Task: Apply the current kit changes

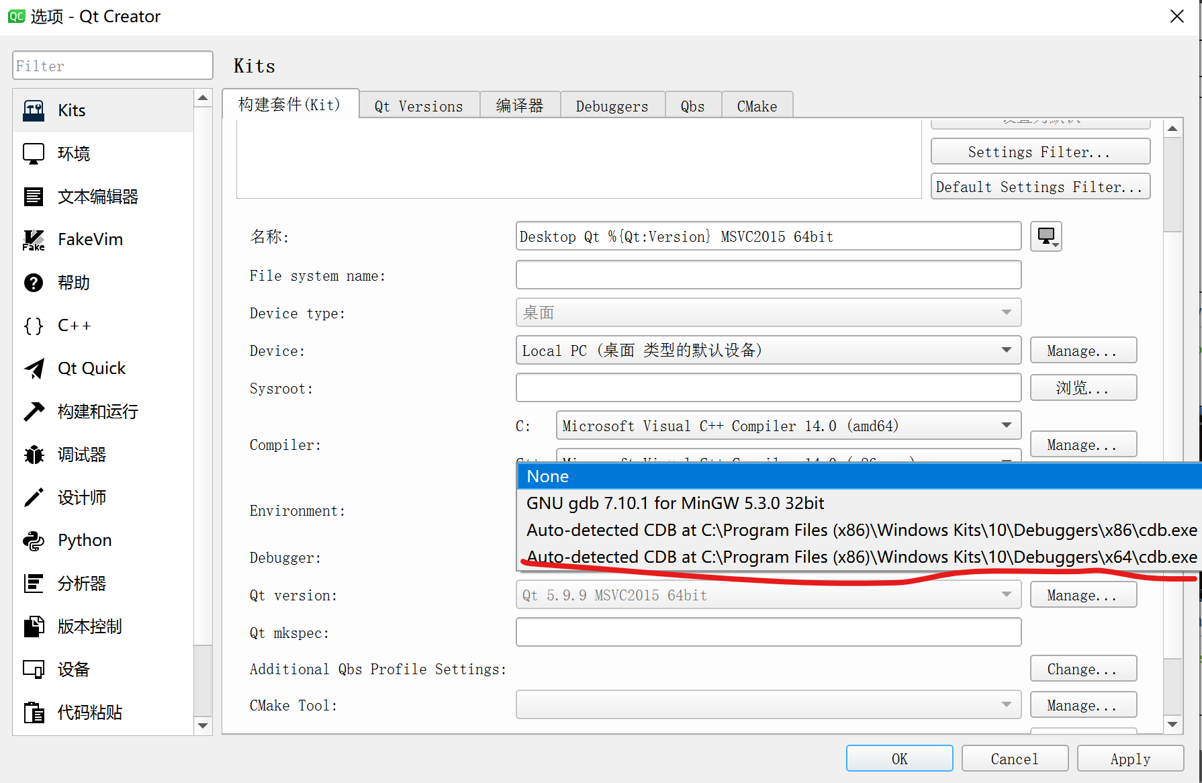Action: [x=1130, y=758]
